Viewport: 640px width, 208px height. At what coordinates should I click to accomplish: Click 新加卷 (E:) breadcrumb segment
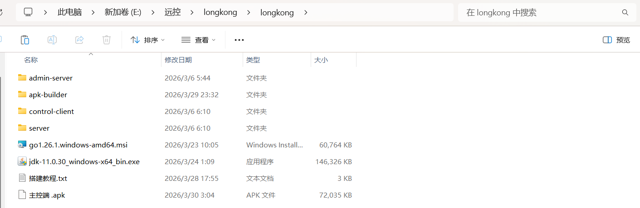point(123,12)
